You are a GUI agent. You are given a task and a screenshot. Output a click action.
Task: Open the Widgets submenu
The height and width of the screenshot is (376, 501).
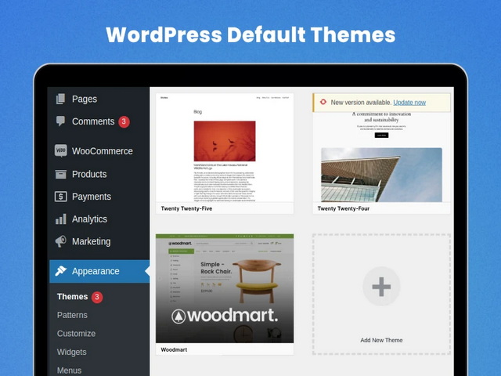coord(71,352)
